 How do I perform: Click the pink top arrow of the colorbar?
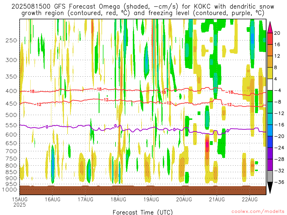click(270, 27)
